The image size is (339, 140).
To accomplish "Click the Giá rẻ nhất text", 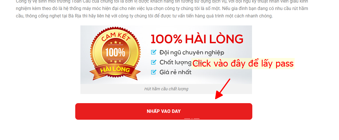I will [x=176, y=72].
